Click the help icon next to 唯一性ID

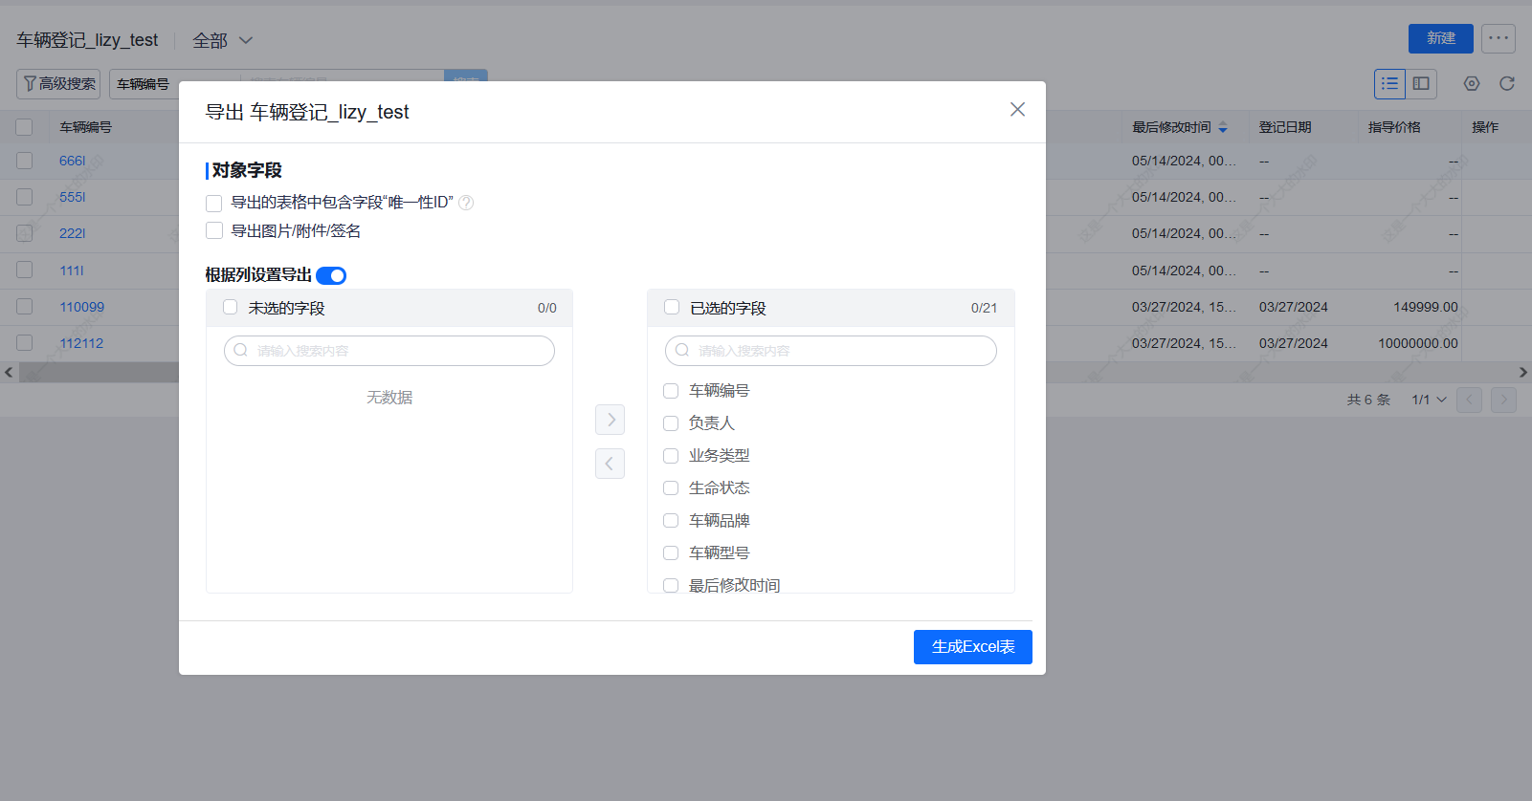466,203
